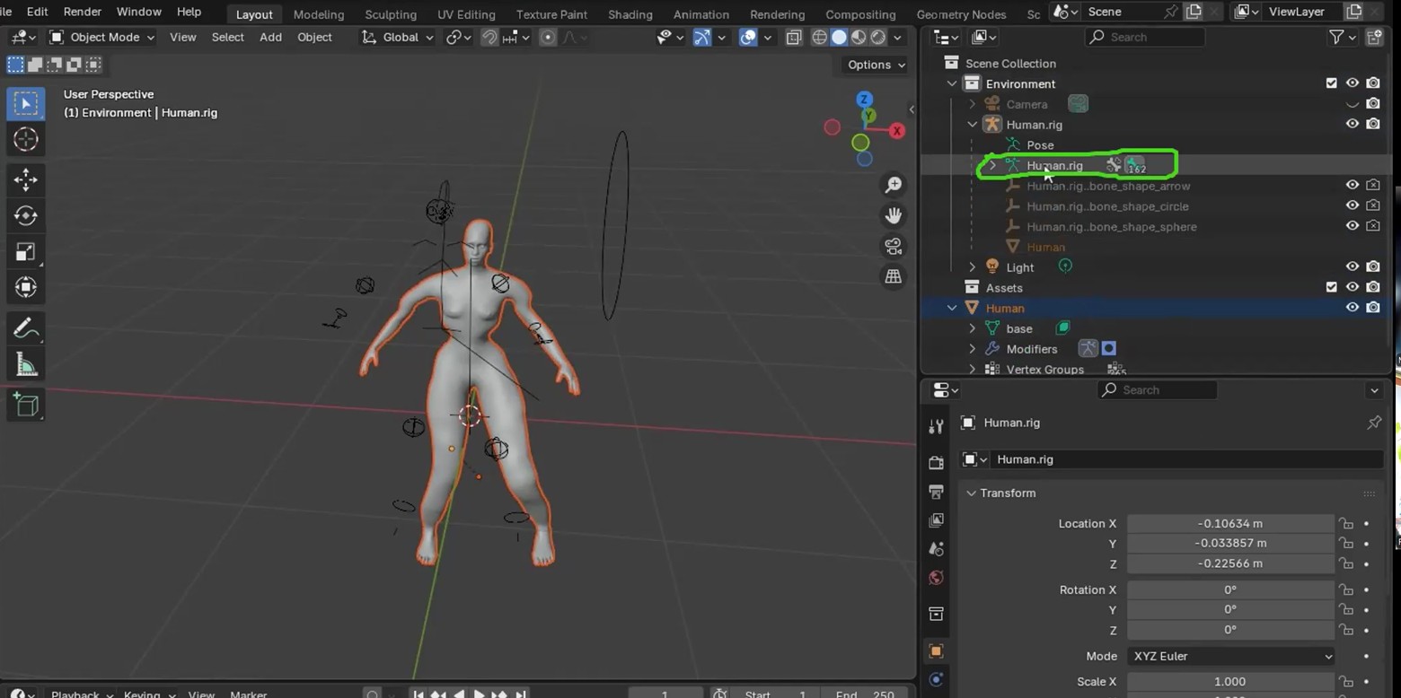
Task: Click the Options button in viewport
Action: click(876, 65)
